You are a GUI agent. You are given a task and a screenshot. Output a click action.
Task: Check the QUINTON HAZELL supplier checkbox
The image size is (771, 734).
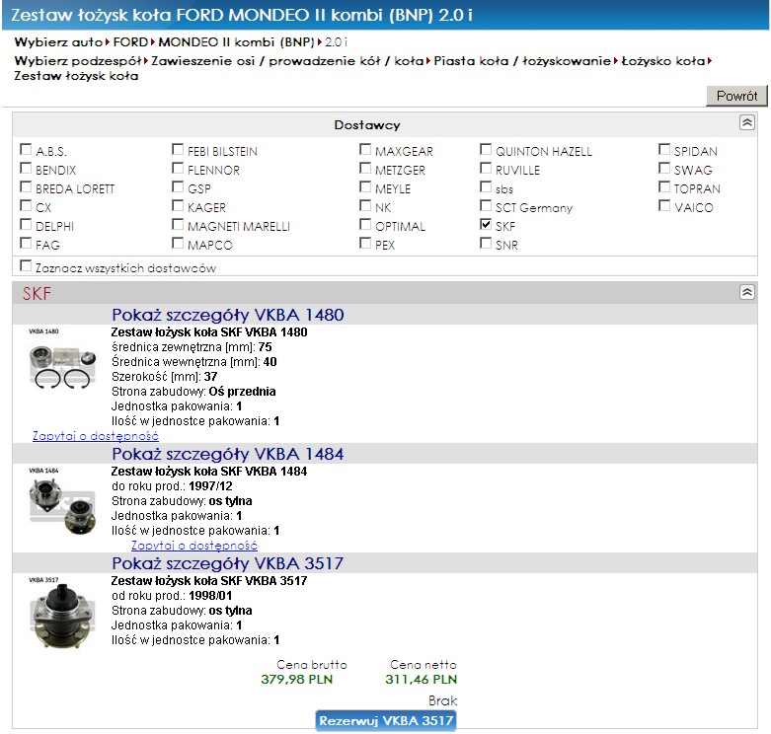tap(486, 149)
